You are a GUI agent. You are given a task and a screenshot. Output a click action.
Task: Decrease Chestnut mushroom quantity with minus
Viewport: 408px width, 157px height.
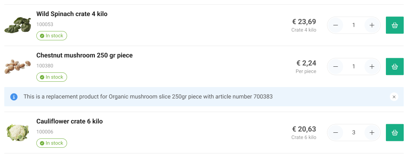[336, 66]
